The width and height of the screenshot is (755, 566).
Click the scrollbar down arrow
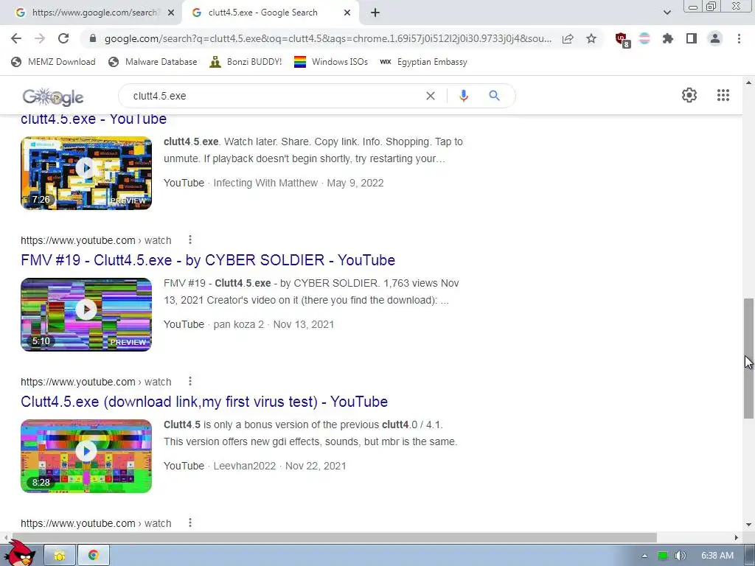point(748,525)
